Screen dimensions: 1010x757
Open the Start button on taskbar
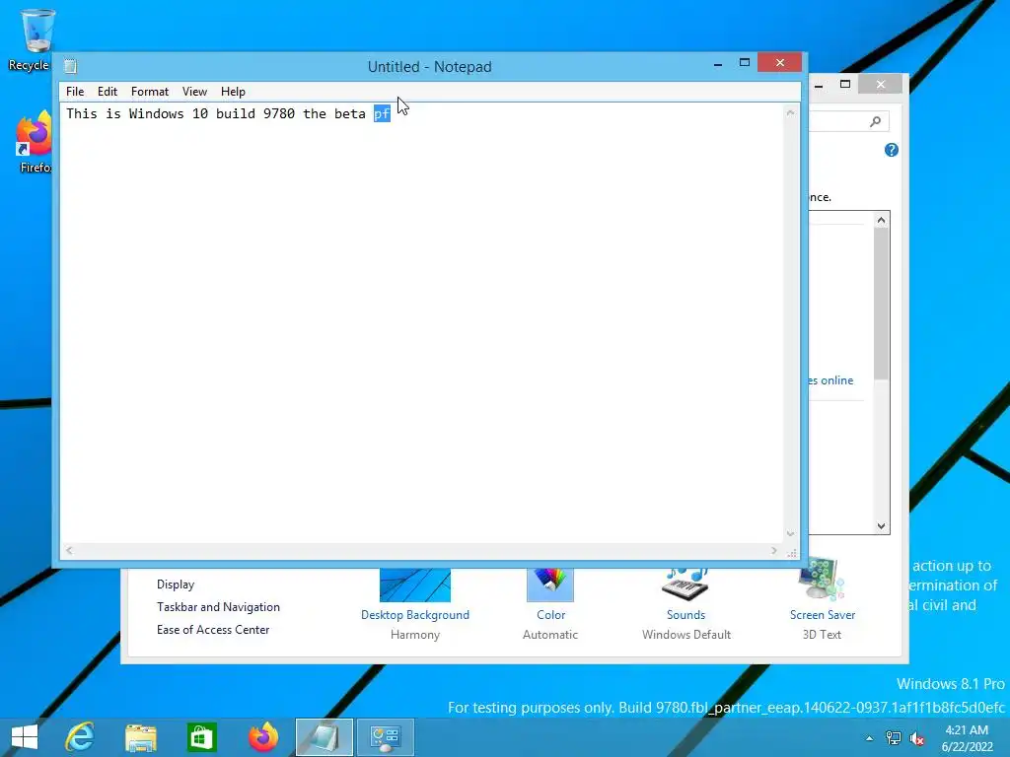pyautogui.click(x=25, y=737)
